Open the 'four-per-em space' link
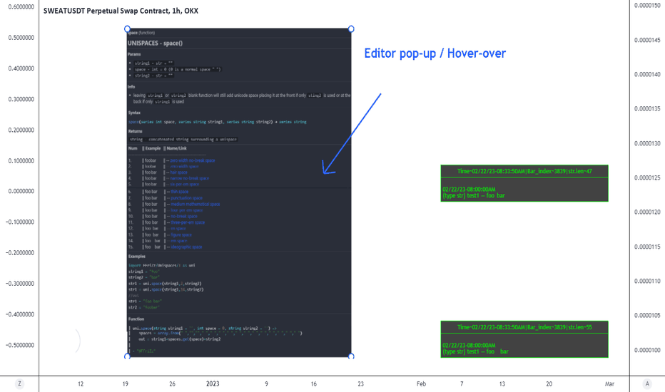665x392 pixels. click(187, 210)
